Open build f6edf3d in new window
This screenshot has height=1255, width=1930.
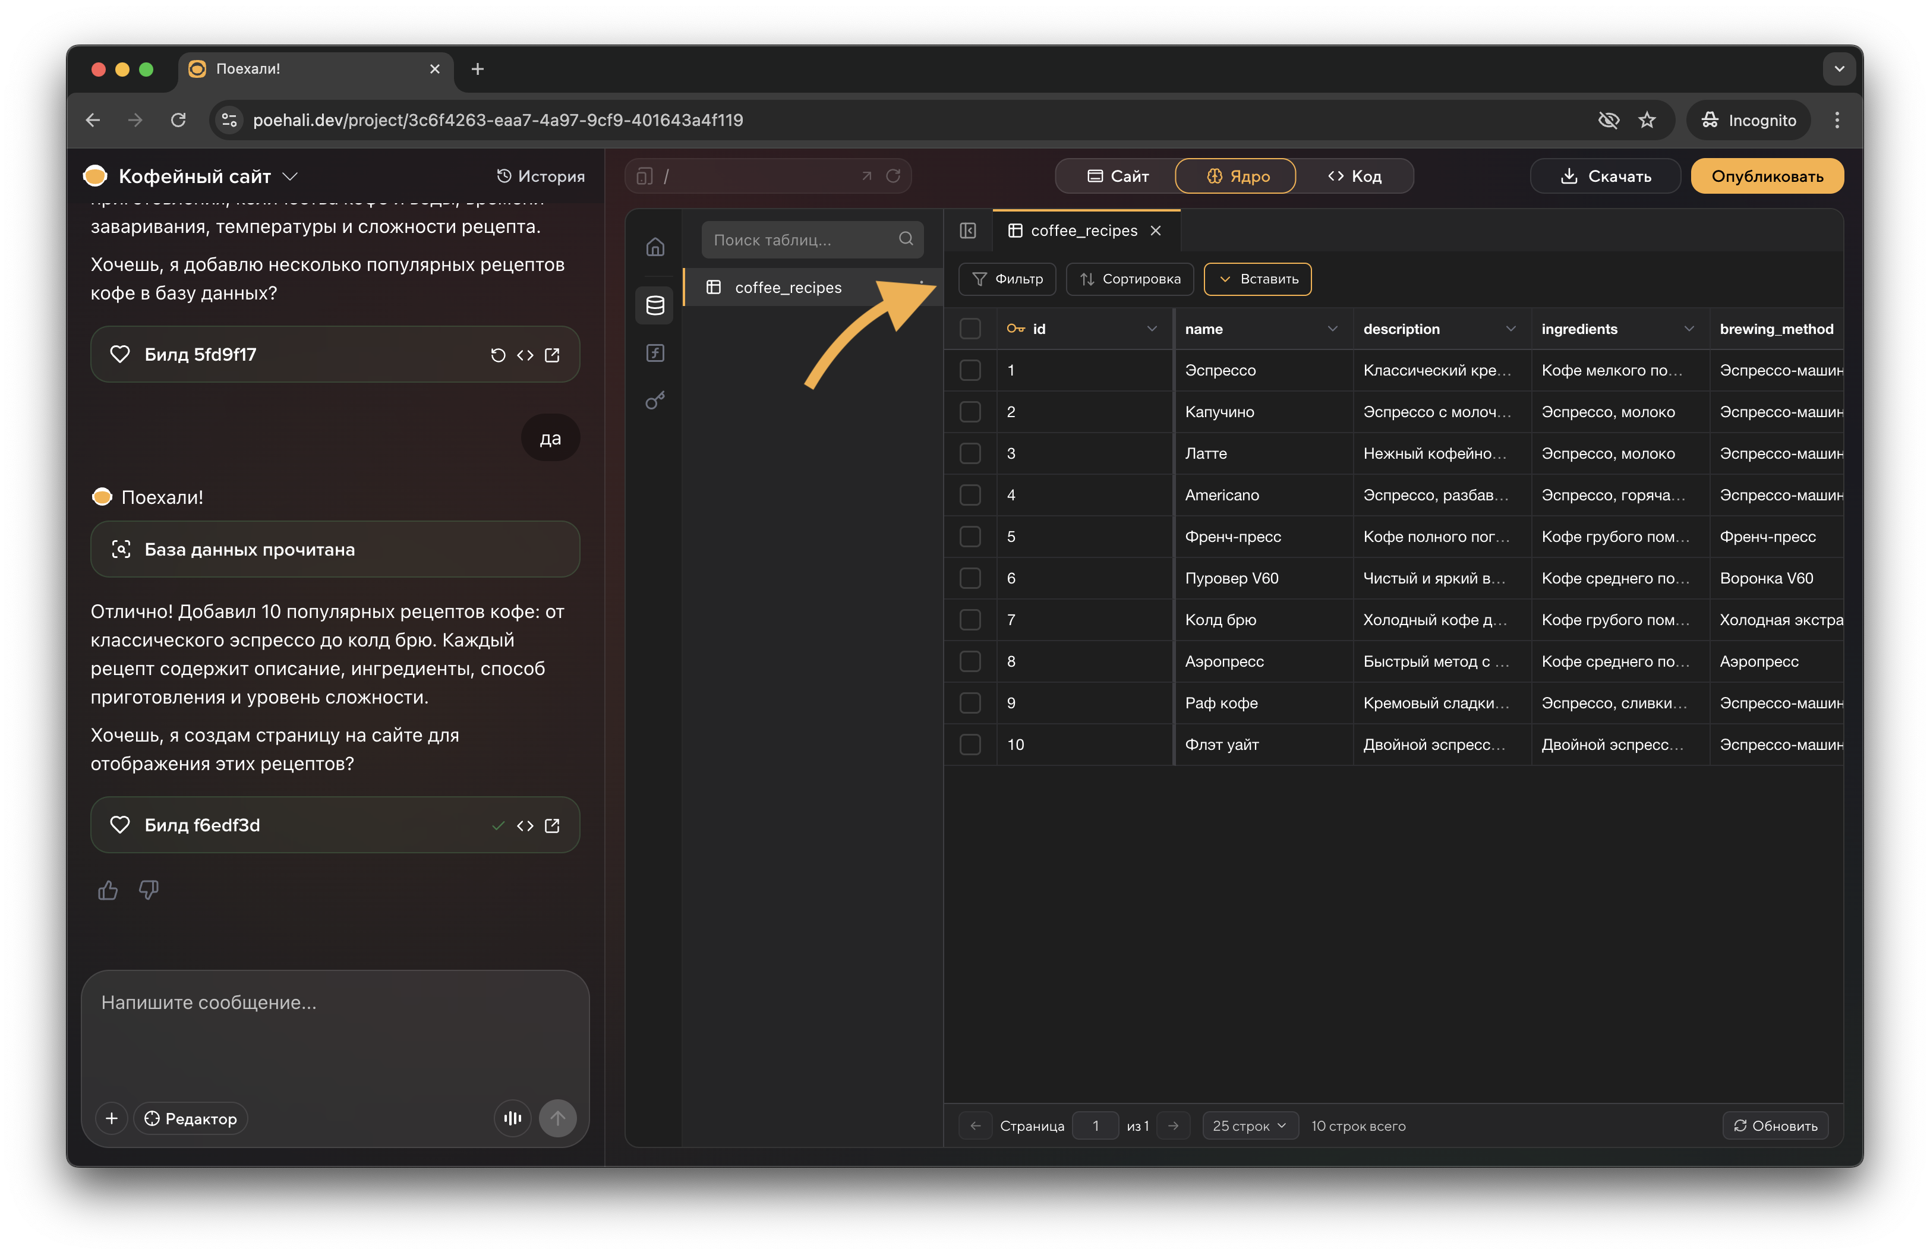coord(552,825)
